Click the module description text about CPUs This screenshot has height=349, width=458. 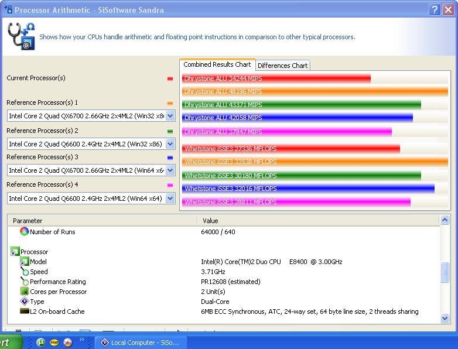[x=197, y=37]
